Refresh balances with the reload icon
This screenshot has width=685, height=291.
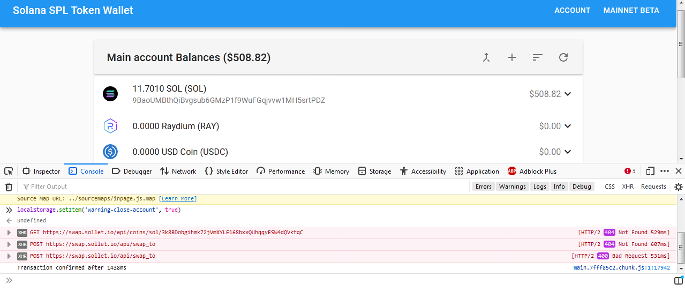tap(563, 57)
